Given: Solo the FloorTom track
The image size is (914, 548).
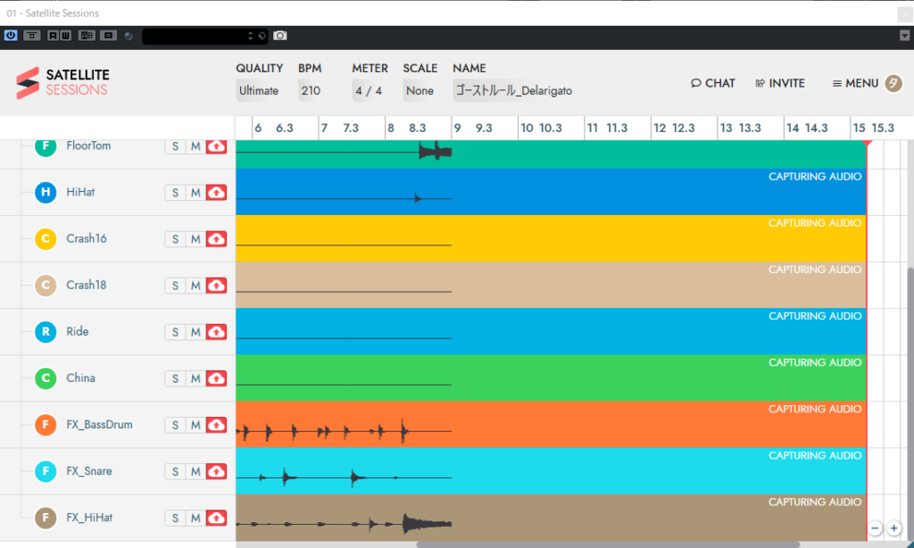Looking at the screenshot, I should (175, 146).
